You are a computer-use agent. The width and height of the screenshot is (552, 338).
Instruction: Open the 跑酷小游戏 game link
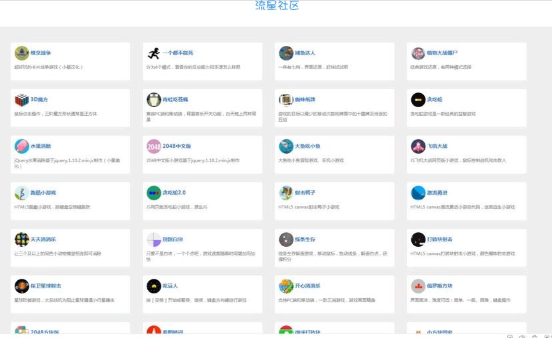(x=43, y=193)
